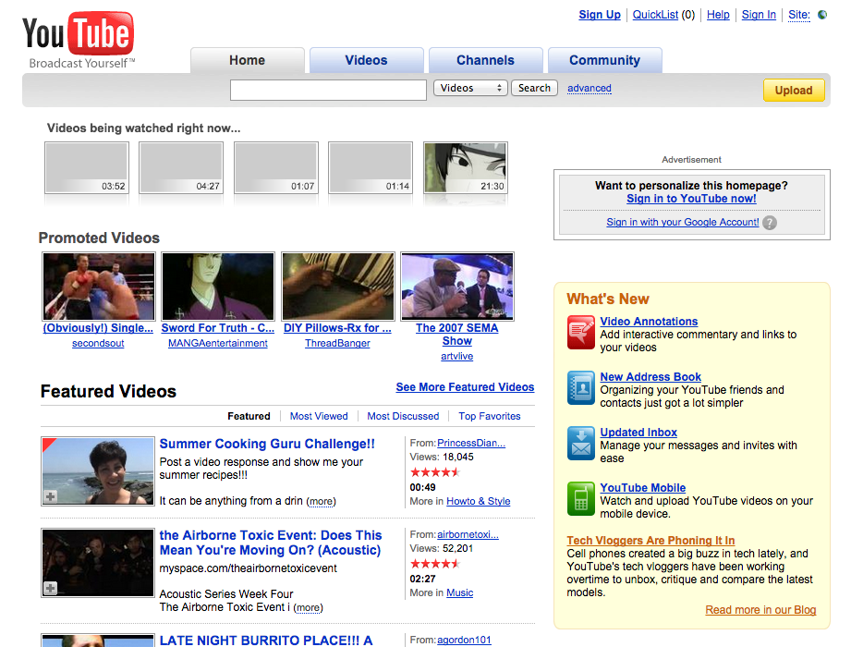Open Summer Cooking Guru Challenge video title
The image size is (851, 647).
tap(267, 444)
